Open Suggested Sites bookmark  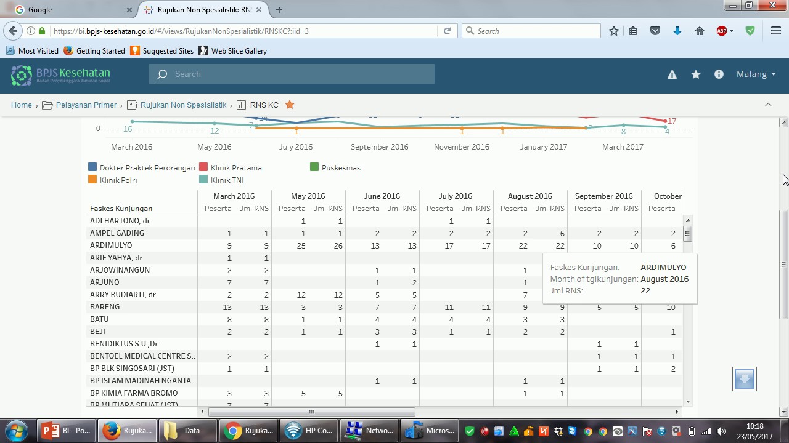[162, 51]
